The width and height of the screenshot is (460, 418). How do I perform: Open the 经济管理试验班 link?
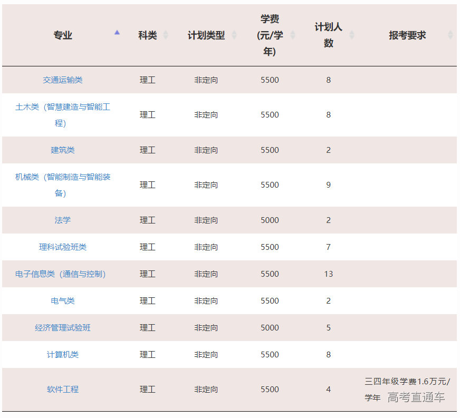click(63, 328)
